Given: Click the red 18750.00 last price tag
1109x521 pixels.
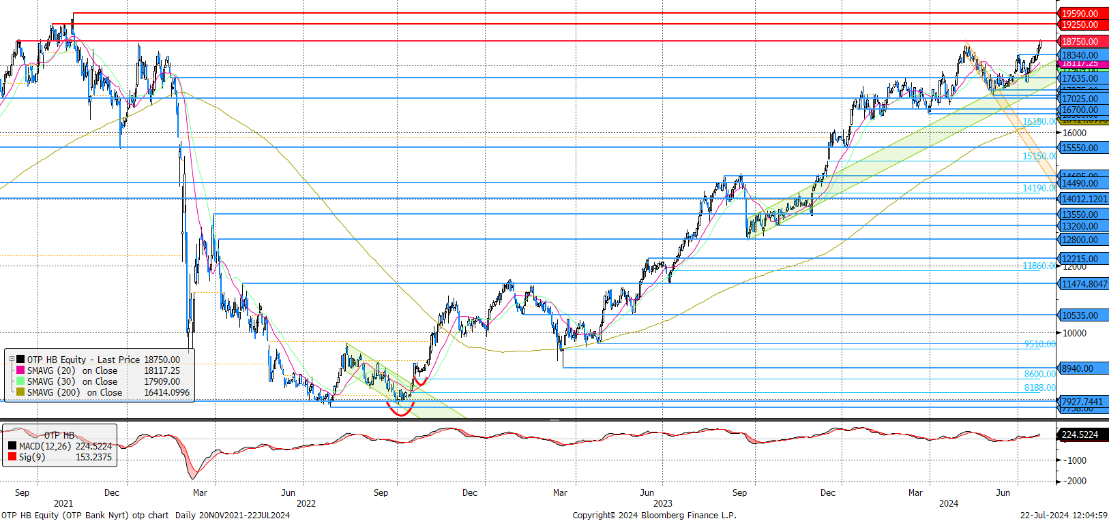Looking at the screenshot, I should pos(1082,42).
